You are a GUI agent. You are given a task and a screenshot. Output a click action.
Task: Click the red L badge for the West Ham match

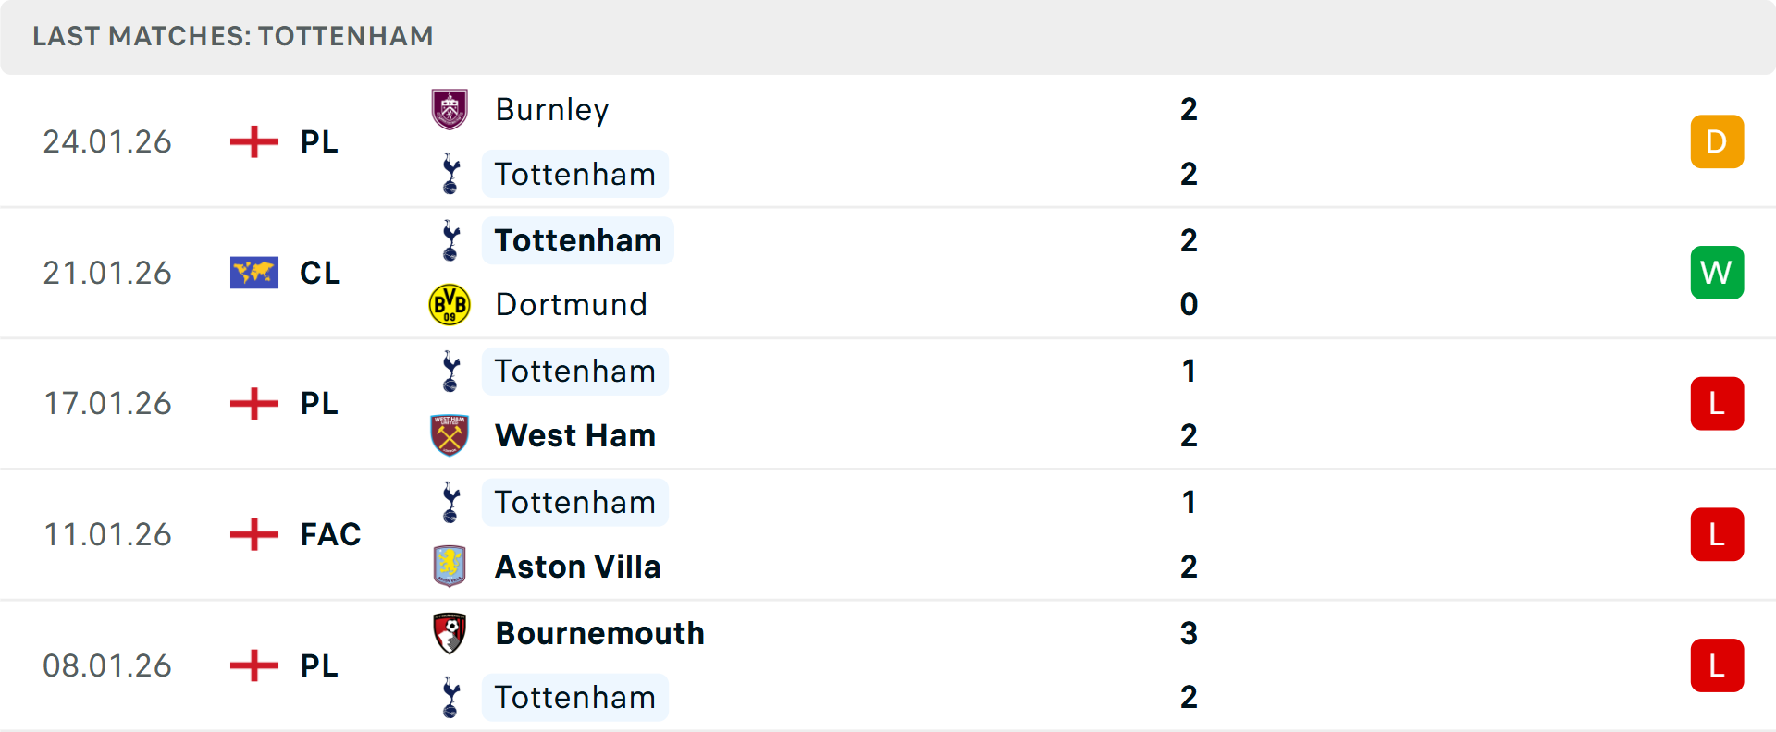[1717, 403]
